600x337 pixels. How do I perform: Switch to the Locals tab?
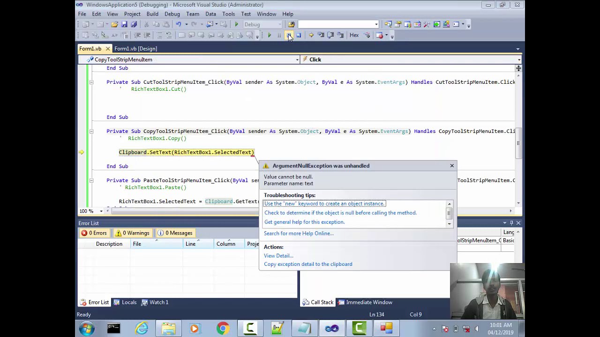(x=125, y=302)
